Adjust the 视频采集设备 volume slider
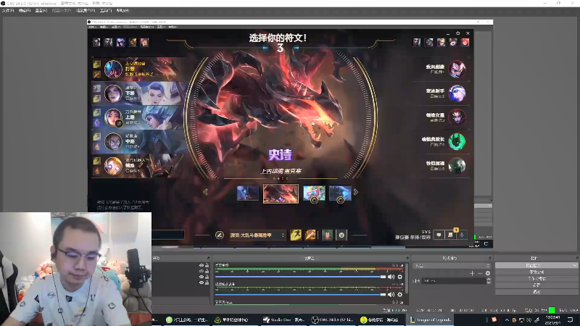The height and width of the screenshot is (326, 580). point(300,295)
